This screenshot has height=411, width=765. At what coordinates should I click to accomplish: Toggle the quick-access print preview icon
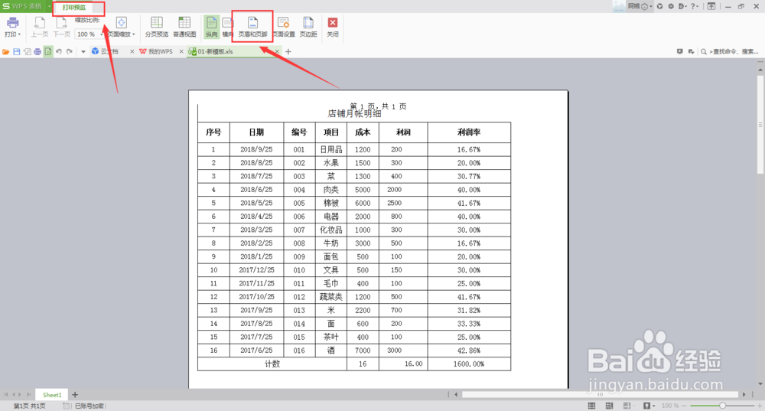coord(47,51)
